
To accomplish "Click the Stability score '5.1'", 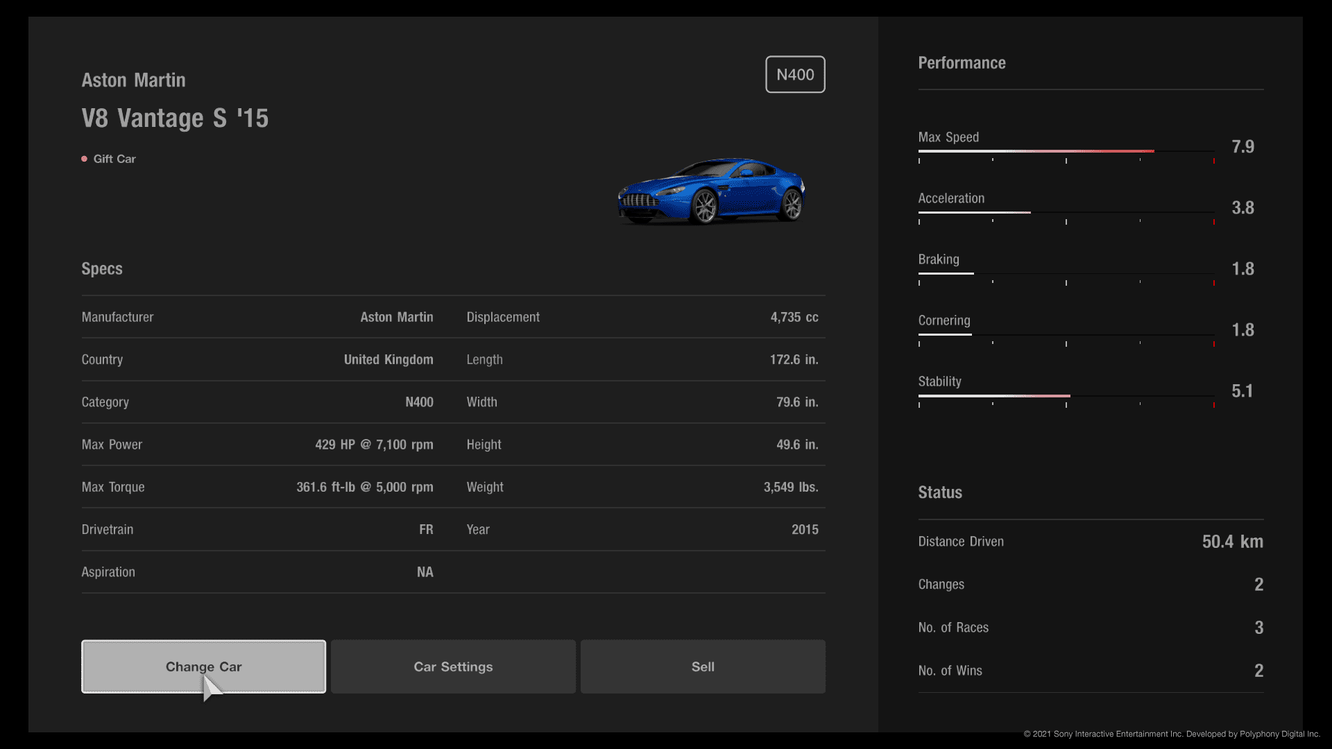I will pos(1243,390).
